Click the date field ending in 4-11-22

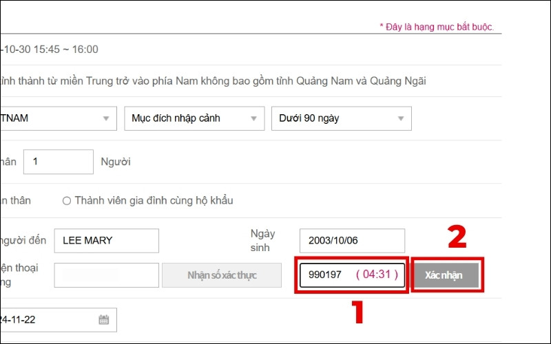(x=59, y=320)
